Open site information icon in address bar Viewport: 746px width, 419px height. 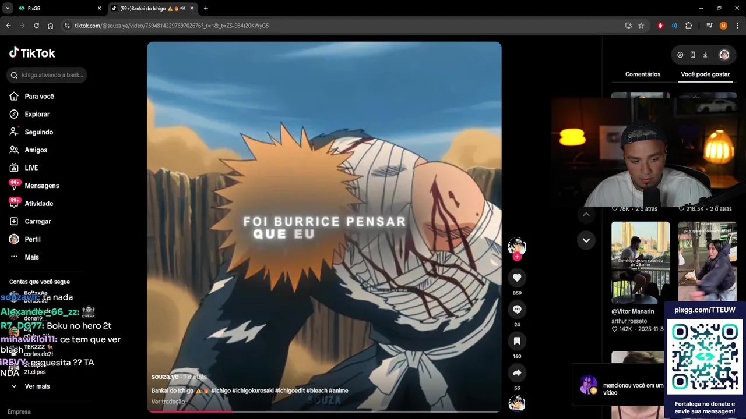pos(67,26)
